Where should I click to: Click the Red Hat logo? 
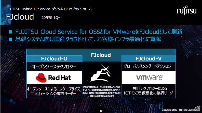[x=53, y=78]
